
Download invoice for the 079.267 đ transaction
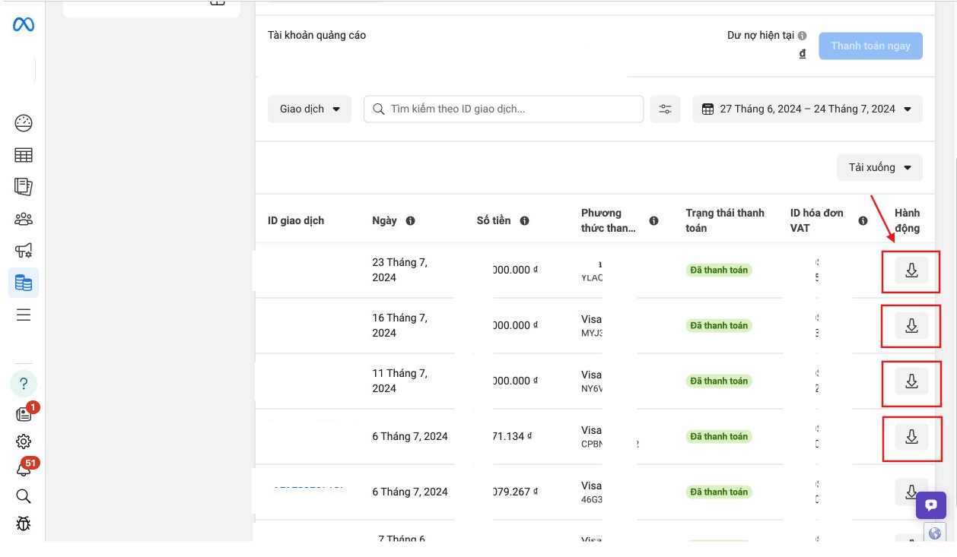point(910,492)
